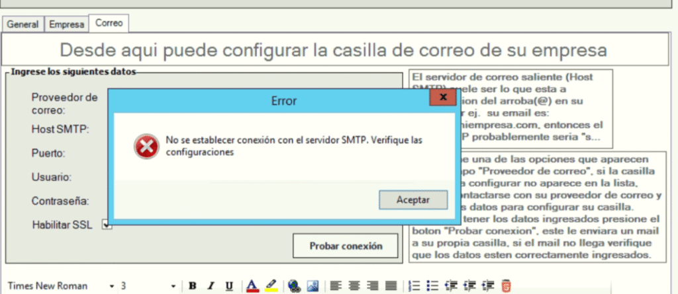Click the Probar conexión button
678x294 pixels.
click(x=346, y=246)
